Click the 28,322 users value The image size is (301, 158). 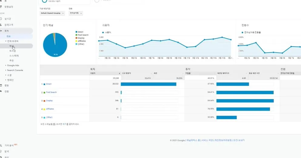coord(115,84)
